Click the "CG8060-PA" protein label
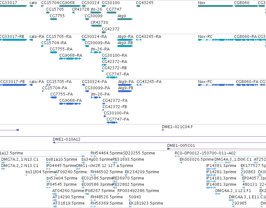Viewport: 266px width, 208px height. (x=247, y=82)
